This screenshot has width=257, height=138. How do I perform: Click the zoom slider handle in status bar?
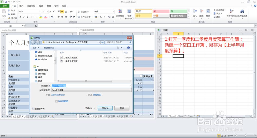(245, 135)
